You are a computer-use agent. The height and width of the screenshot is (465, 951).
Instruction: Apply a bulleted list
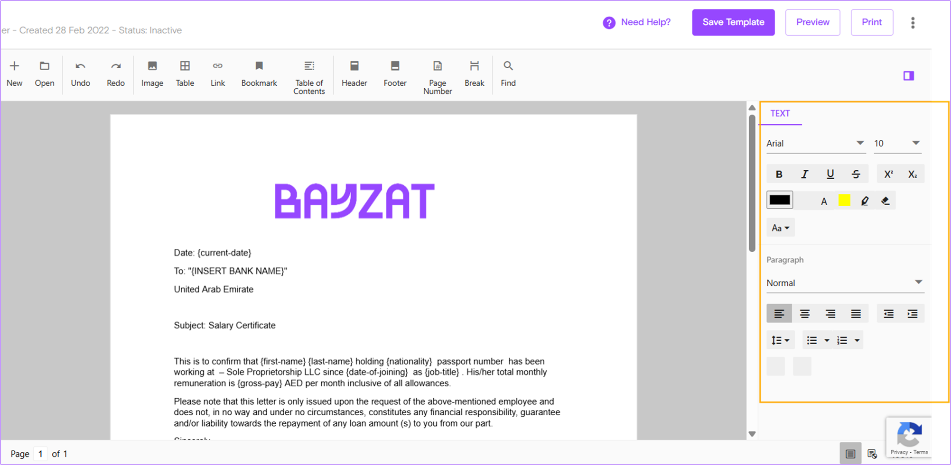(812, 340)
